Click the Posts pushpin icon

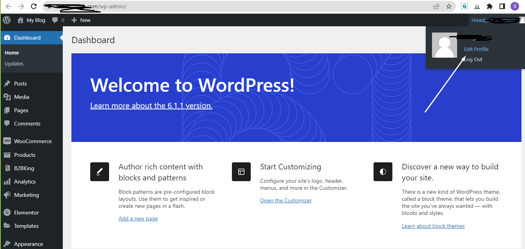(7, 84)
